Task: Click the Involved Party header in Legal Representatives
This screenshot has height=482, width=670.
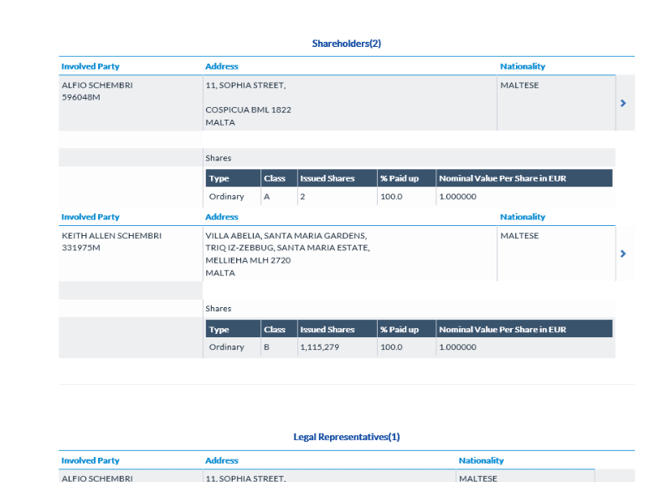Action: click(x=90, y=460)
